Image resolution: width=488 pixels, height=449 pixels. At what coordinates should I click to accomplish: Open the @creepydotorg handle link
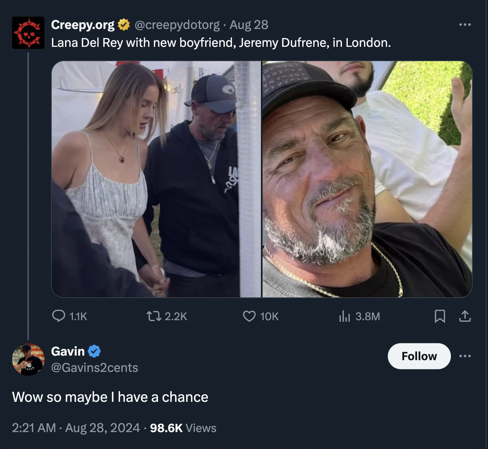177,25
